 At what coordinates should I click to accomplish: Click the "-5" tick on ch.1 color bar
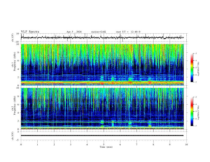[x=195, y=68]
